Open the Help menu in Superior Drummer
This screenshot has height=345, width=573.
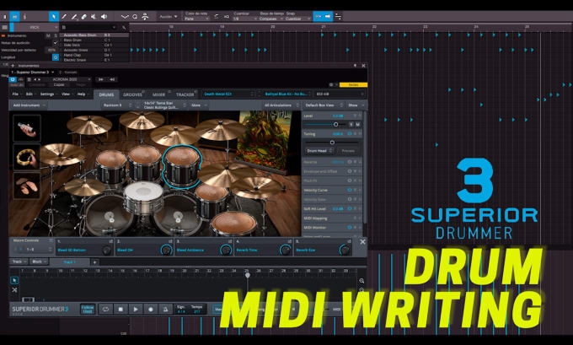click(x=81, y=94)
